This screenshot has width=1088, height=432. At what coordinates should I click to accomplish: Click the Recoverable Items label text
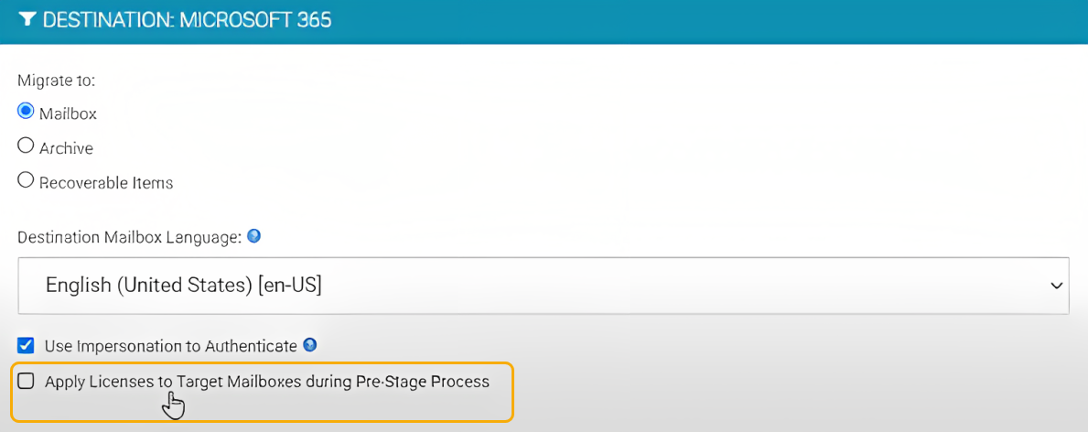coord(106,183)
